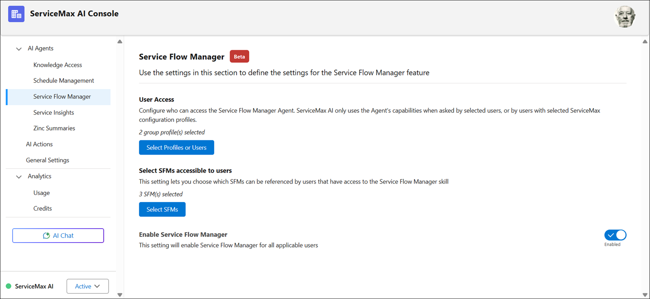Screen dimensions: 650x299
Task: Click the Select SFMs button
Action: pyautogui.click(x=162, y=209)
